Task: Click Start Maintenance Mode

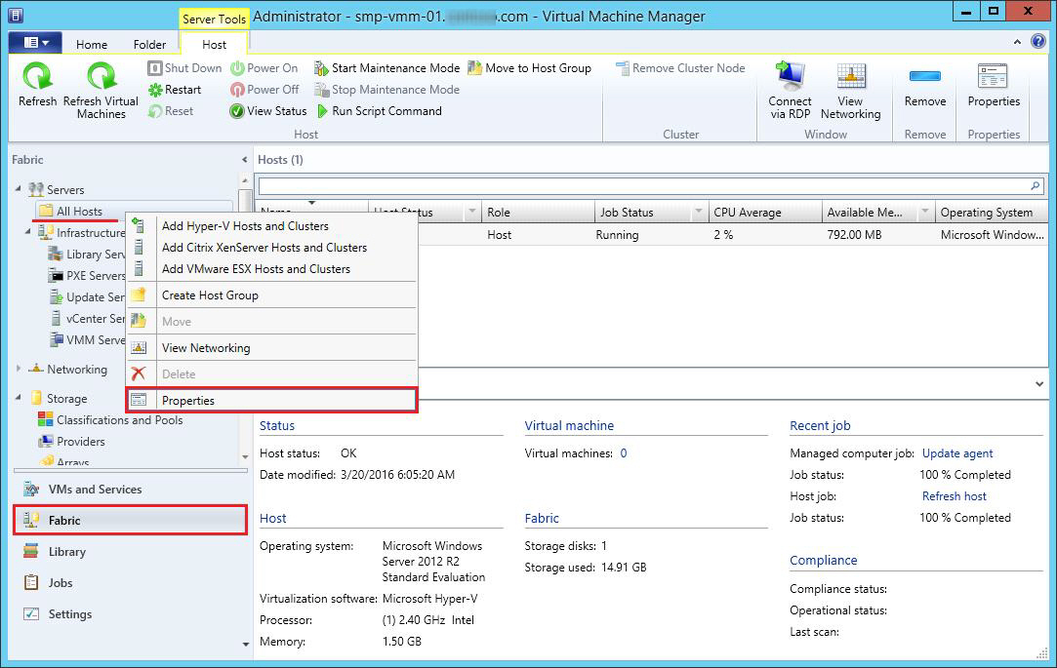Action: coord(386,68)
